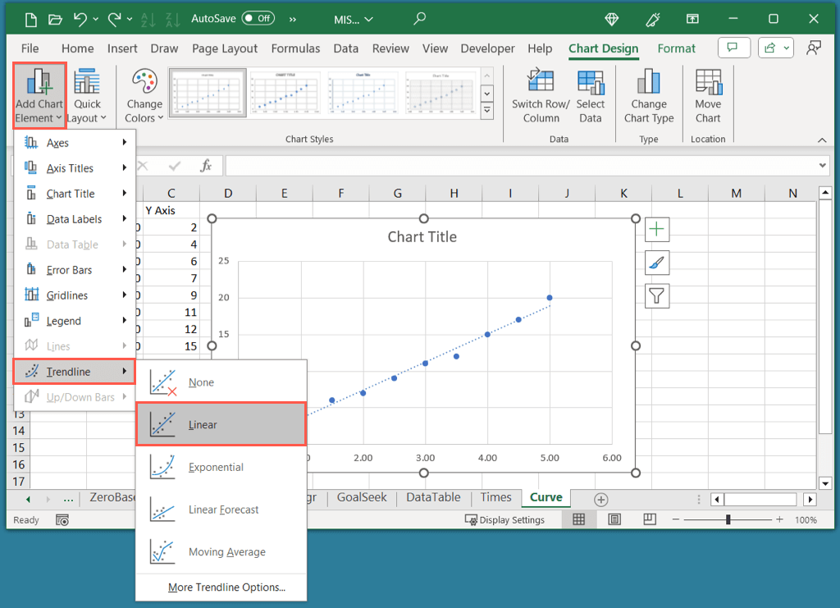Open the File tab
This screenshot has width=840, height=608.
tap(30, 48)
